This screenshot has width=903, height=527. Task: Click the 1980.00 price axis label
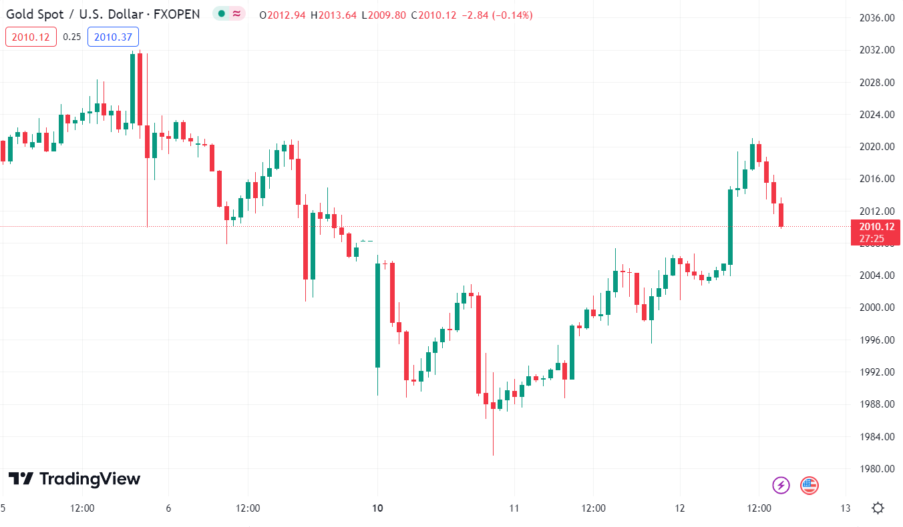pos(876,469)
